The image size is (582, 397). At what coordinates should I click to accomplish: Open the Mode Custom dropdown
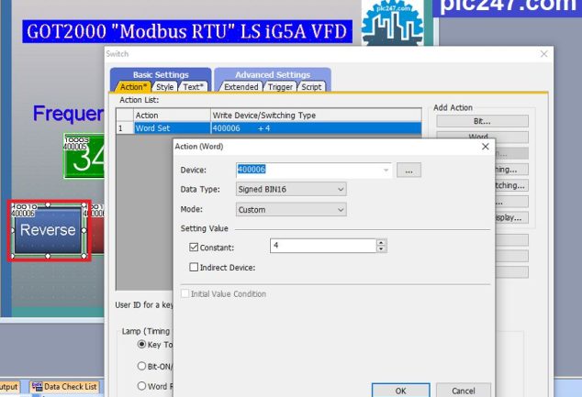[x=291, y=209]
